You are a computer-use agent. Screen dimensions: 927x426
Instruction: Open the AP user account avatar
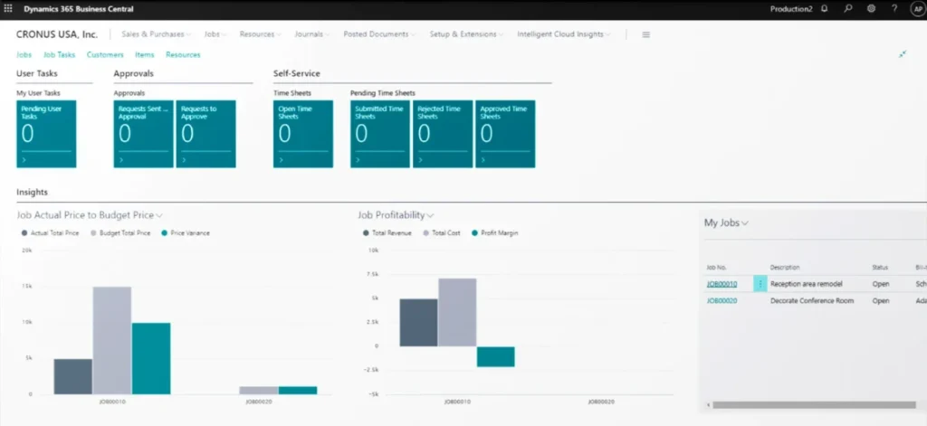(x=918, y=9)
